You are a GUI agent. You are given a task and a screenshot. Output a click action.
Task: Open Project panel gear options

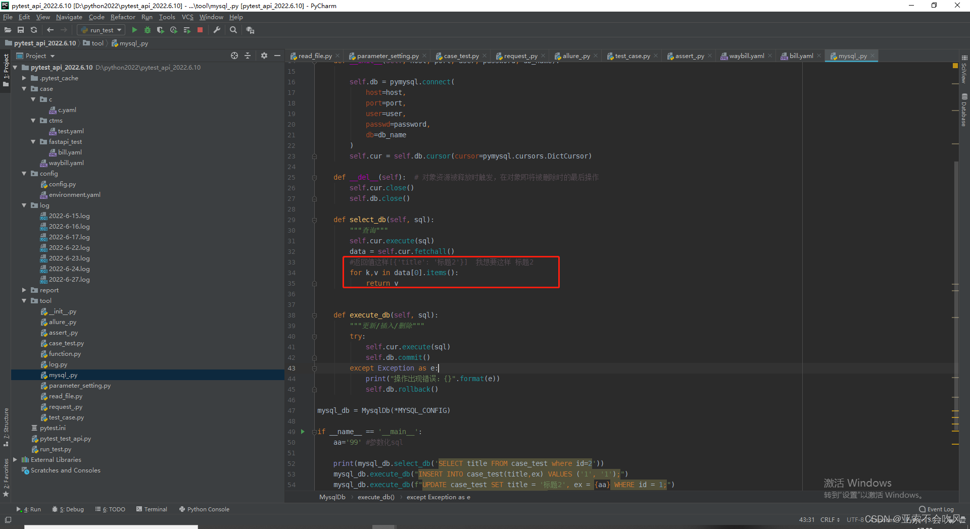(x=264, y=56)
